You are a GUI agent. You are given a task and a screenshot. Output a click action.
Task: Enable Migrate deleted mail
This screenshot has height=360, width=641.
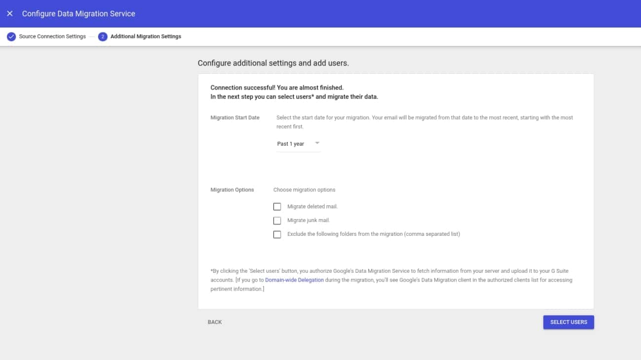pyautogui.click(x=277, y=206)
